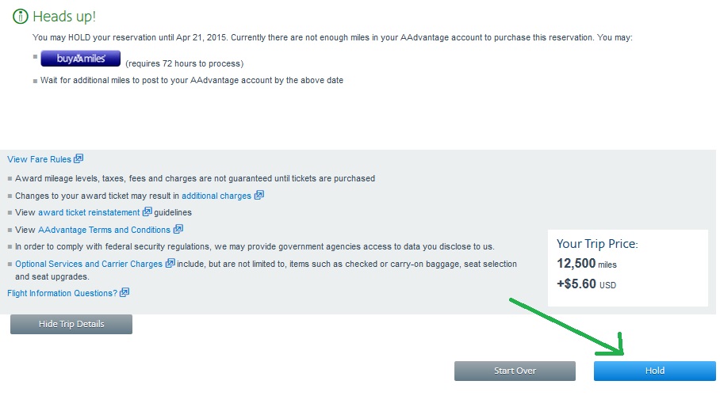Click the new-window icon after award ticket reinstatement
Screen dimensions: 720x396
pyautogui.click(x=147, y=212)
